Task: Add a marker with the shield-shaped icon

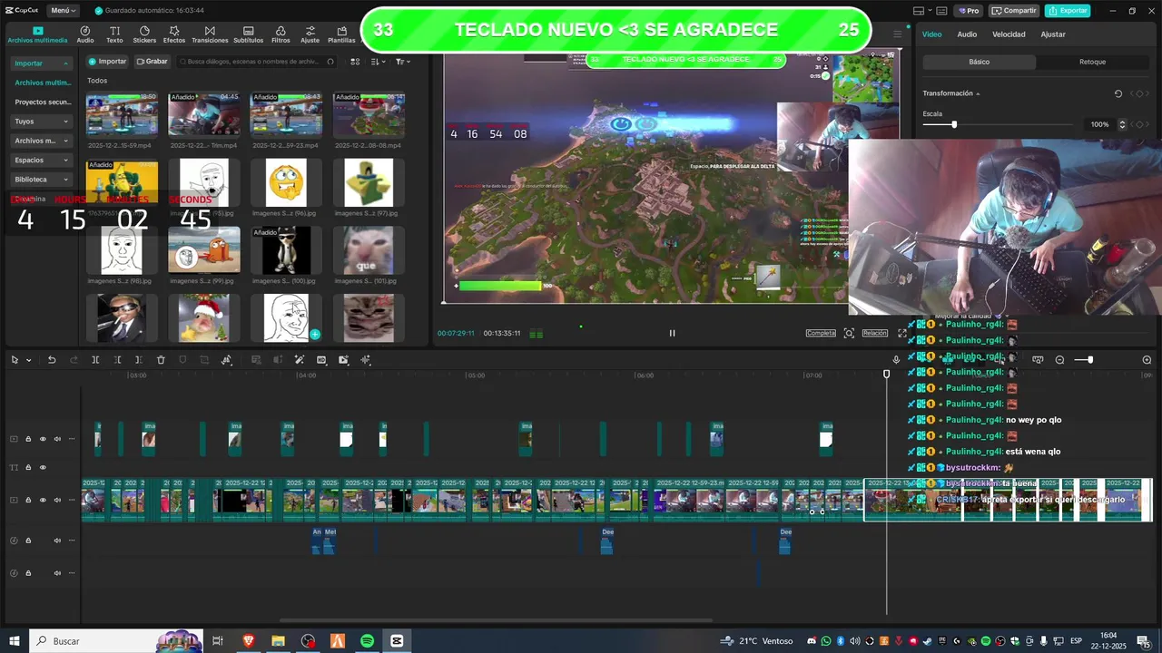Action: coord(182,360)
